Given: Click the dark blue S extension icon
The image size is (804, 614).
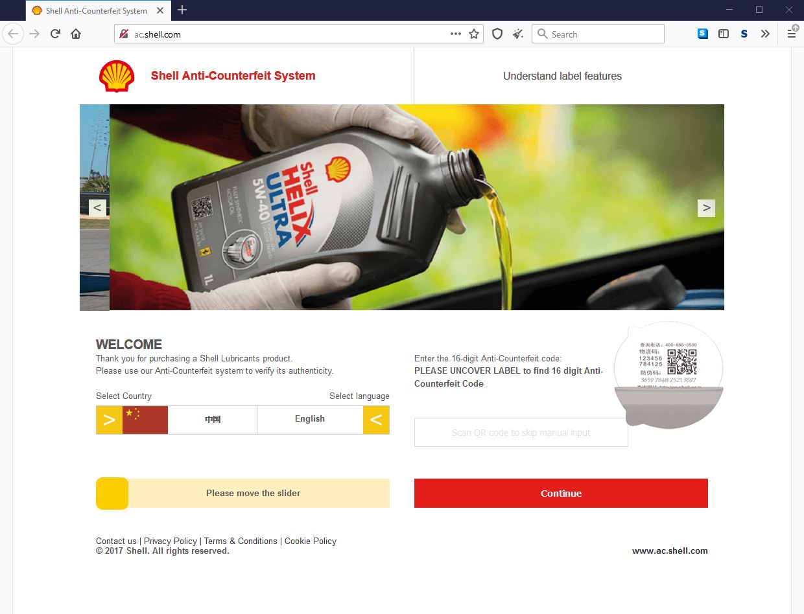Looking at the screenshot, I should coord(744,34).
